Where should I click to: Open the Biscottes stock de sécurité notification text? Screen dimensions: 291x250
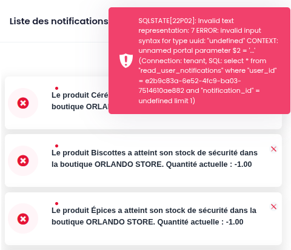(155, 158)
